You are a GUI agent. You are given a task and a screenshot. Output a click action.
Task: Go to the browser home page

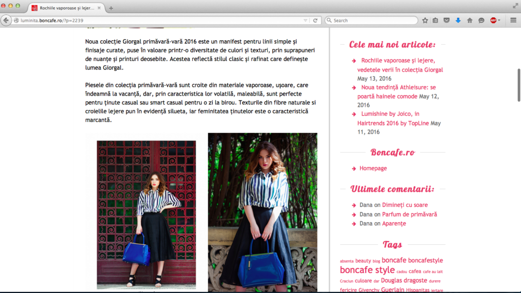pos(470,20)
